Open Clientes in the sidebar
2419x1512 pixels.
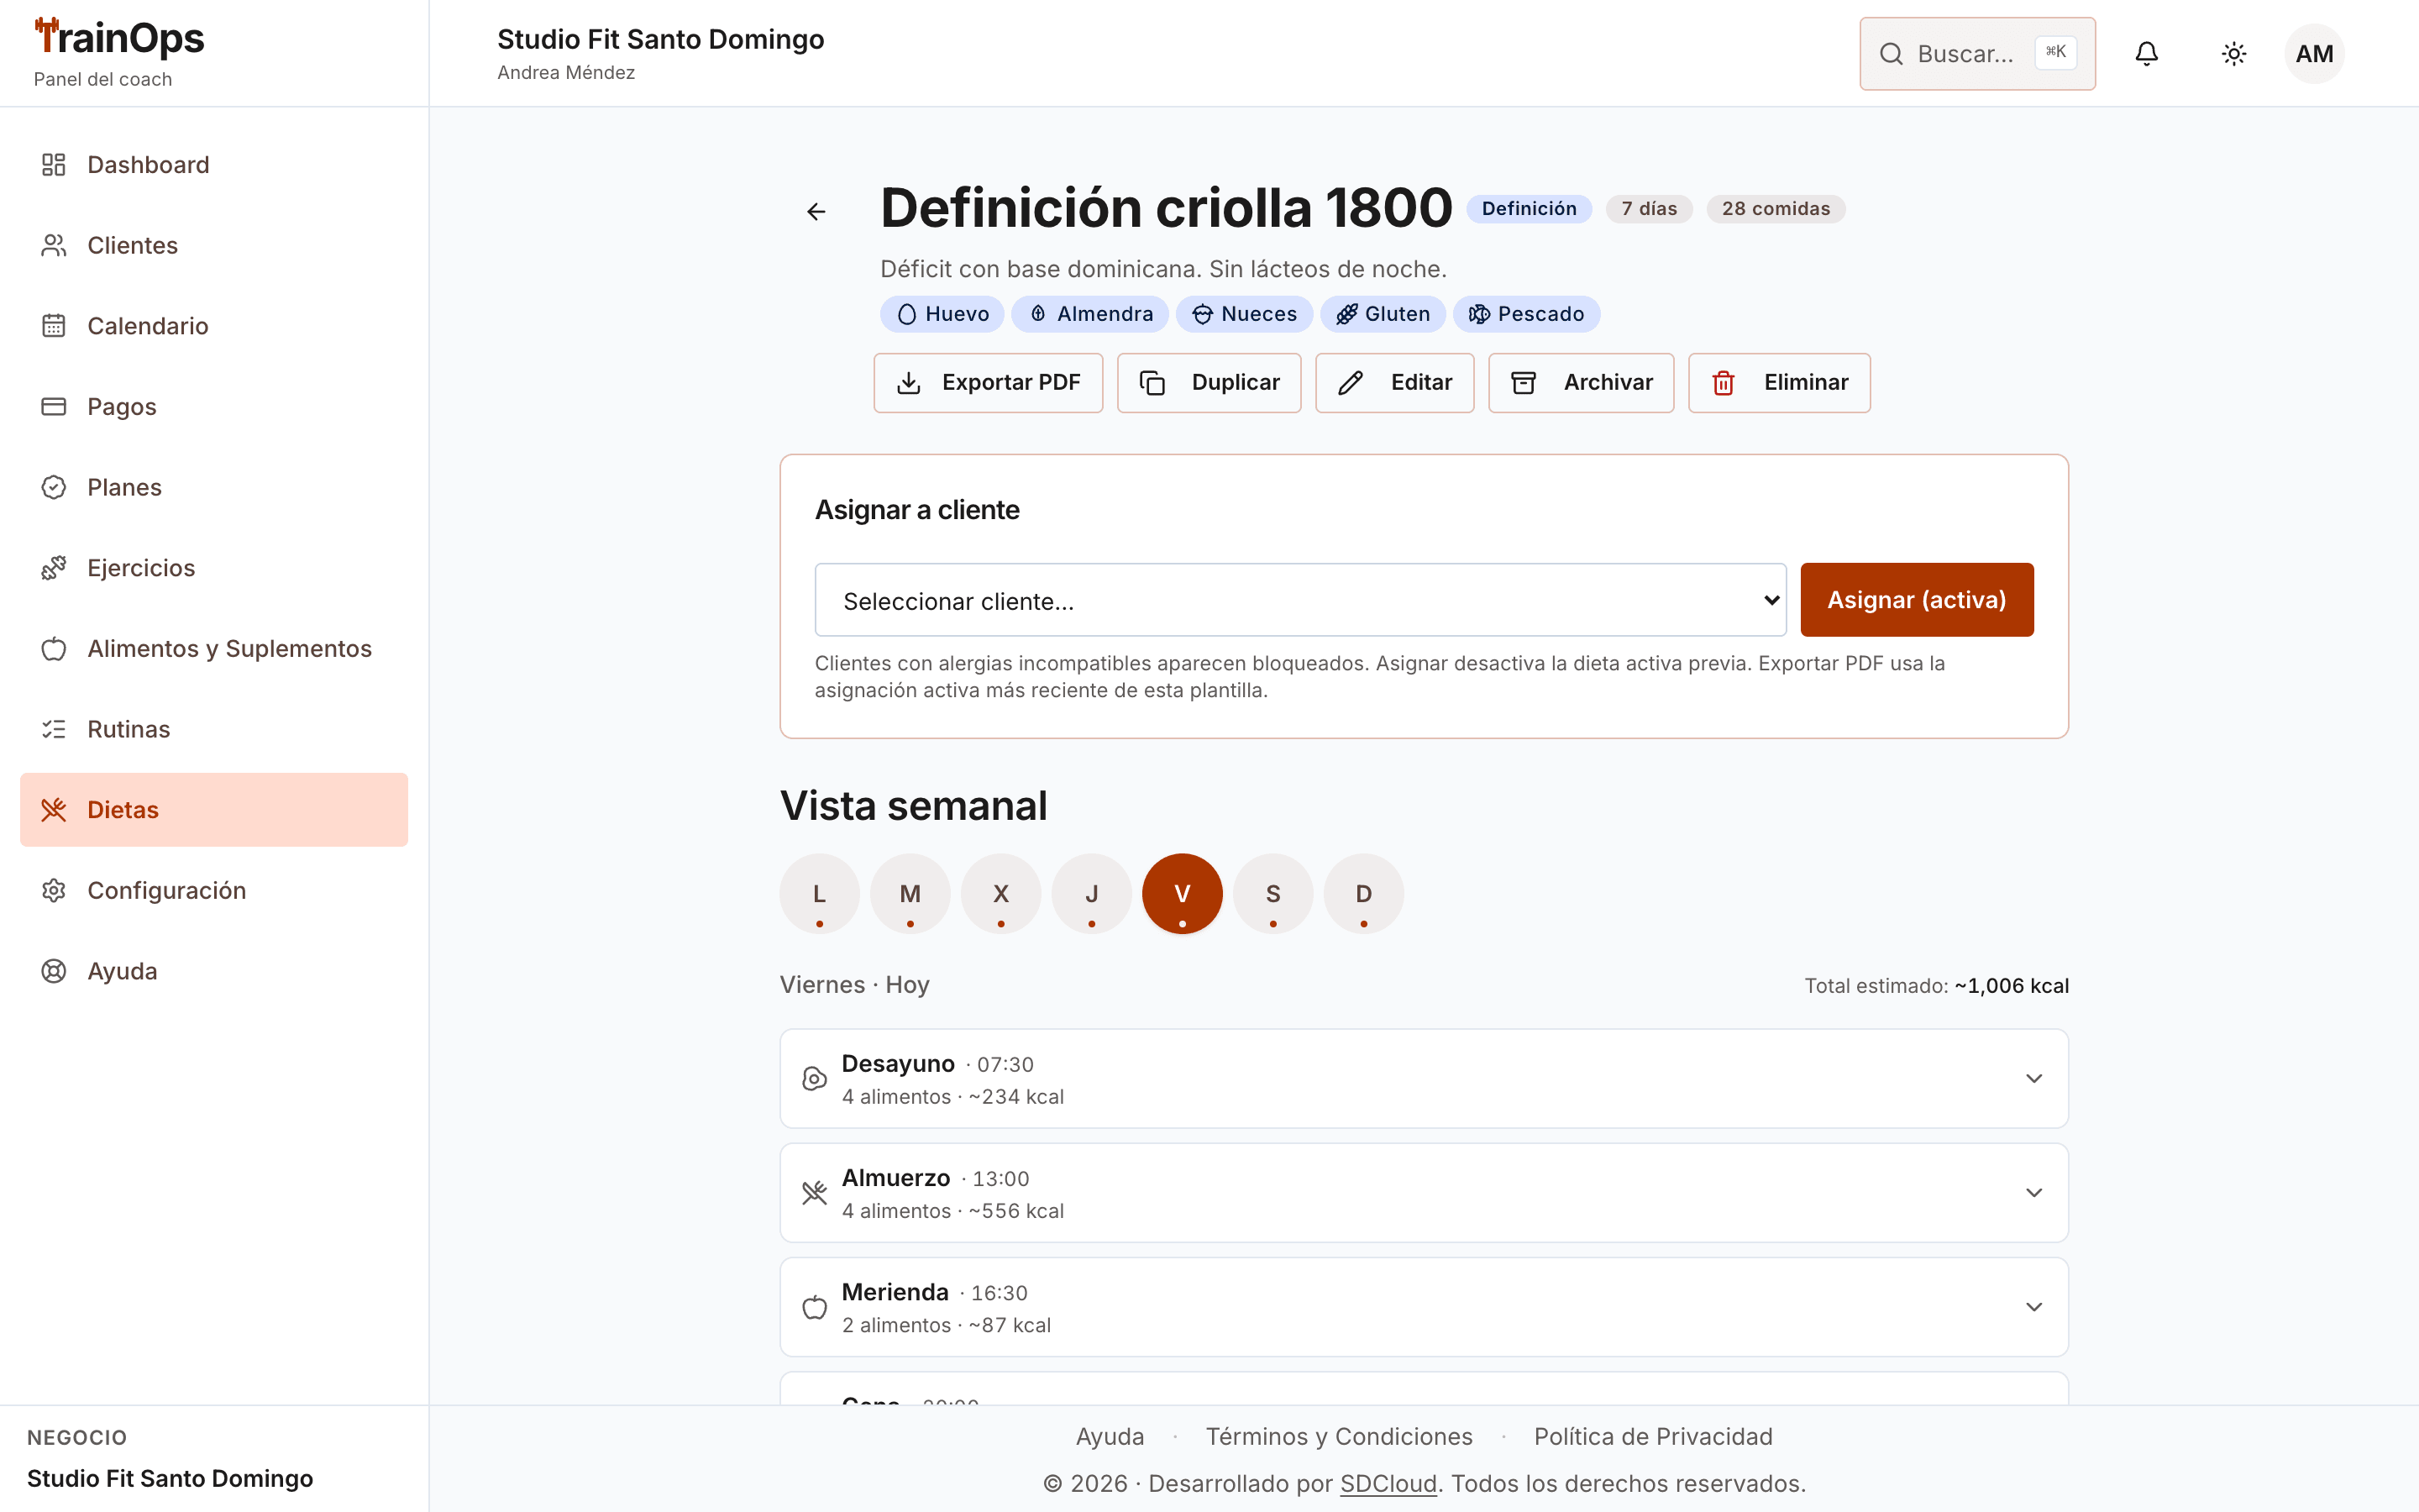[214, 245]
